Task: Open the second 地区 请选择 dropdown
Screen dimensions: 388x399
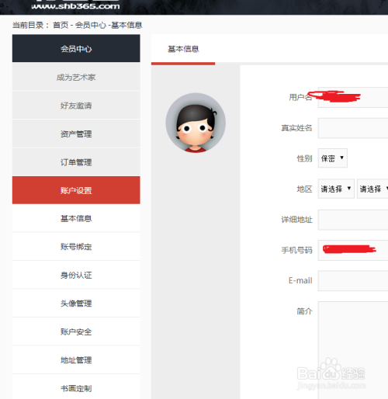Action: pyautogui.click(x=372, y=189)
